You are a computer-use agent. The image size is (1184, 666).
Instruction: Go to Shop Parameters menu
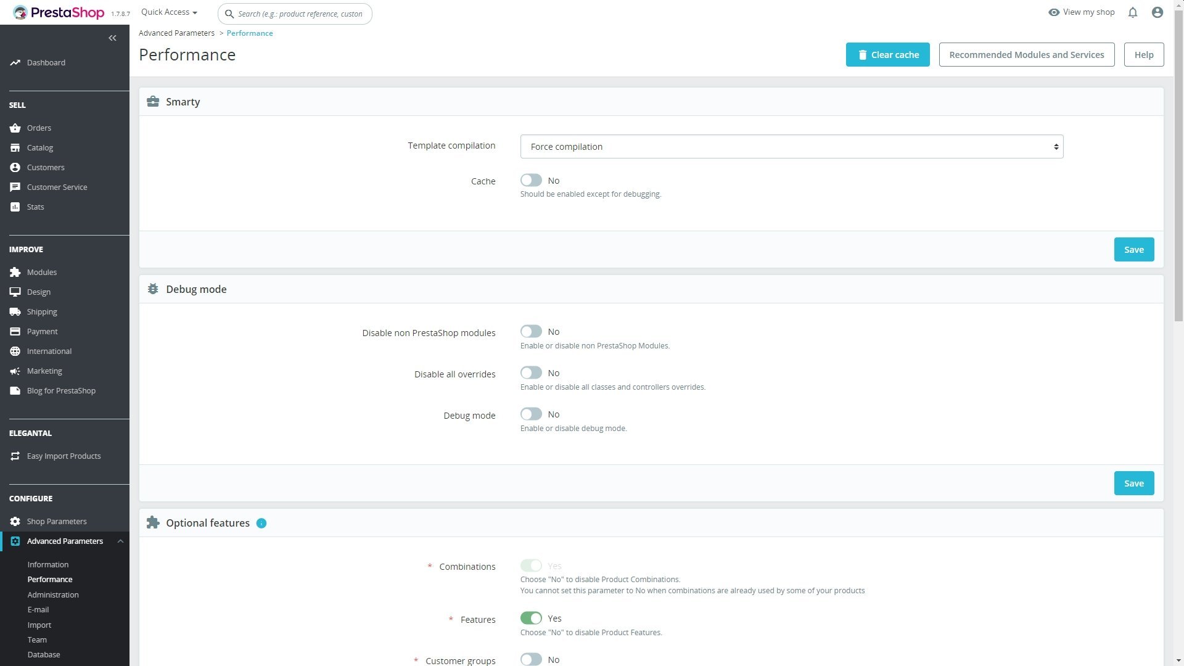(57, 522)
